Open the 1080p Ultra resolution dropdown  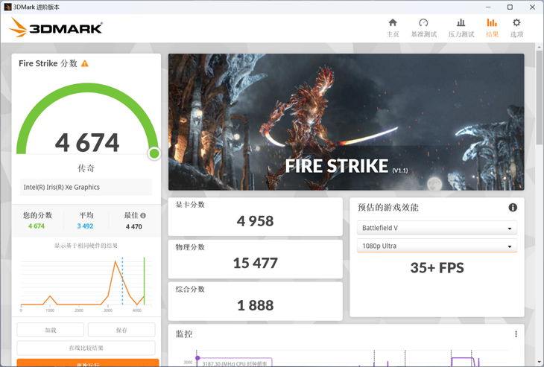(437, 246)
